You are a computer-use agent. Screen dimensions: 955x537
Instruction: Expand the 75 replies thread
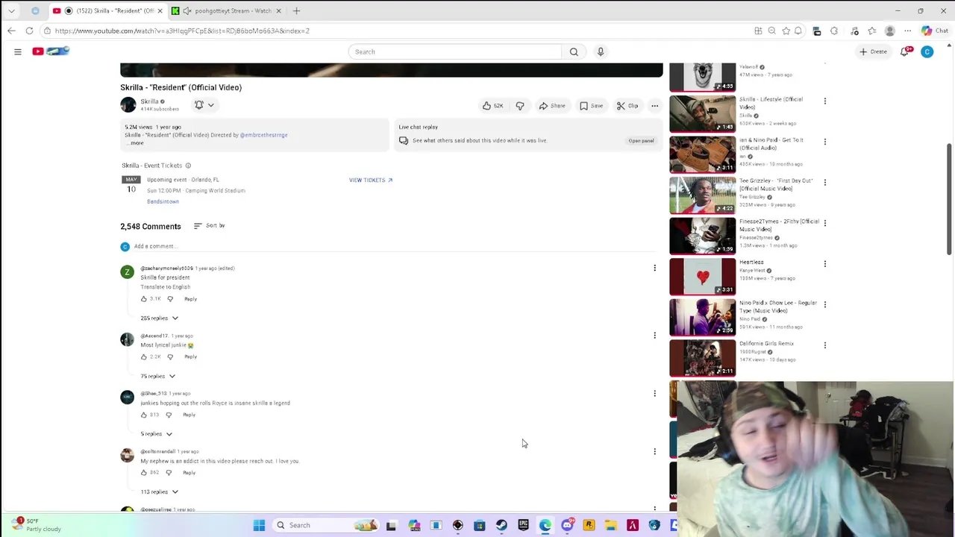pyautogui.click(x=157, y=376)
